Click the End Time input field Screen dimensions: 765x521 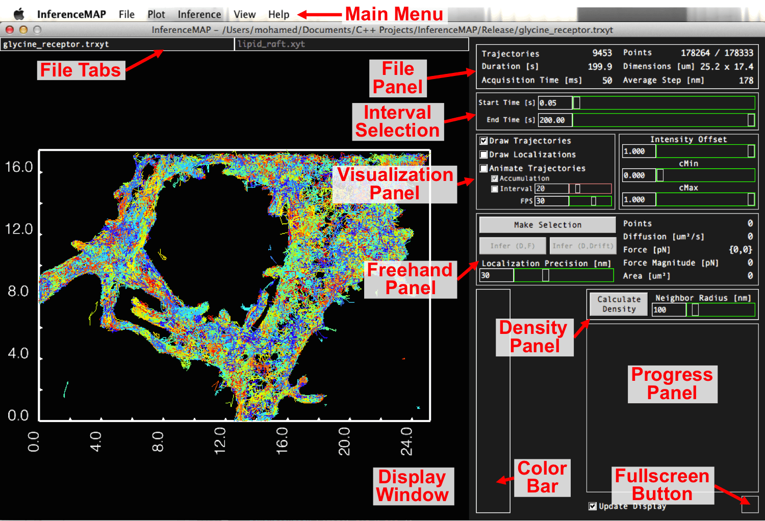(555, 120)
